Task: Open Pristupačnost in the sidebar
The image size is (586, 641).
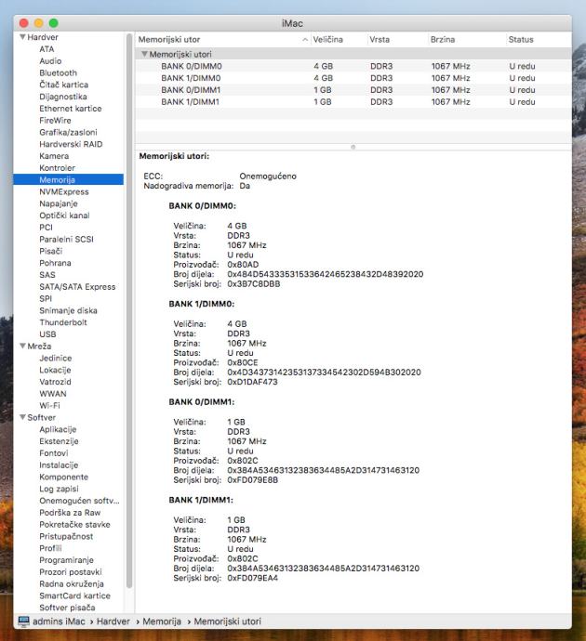Action: click(x=66, y=536)
